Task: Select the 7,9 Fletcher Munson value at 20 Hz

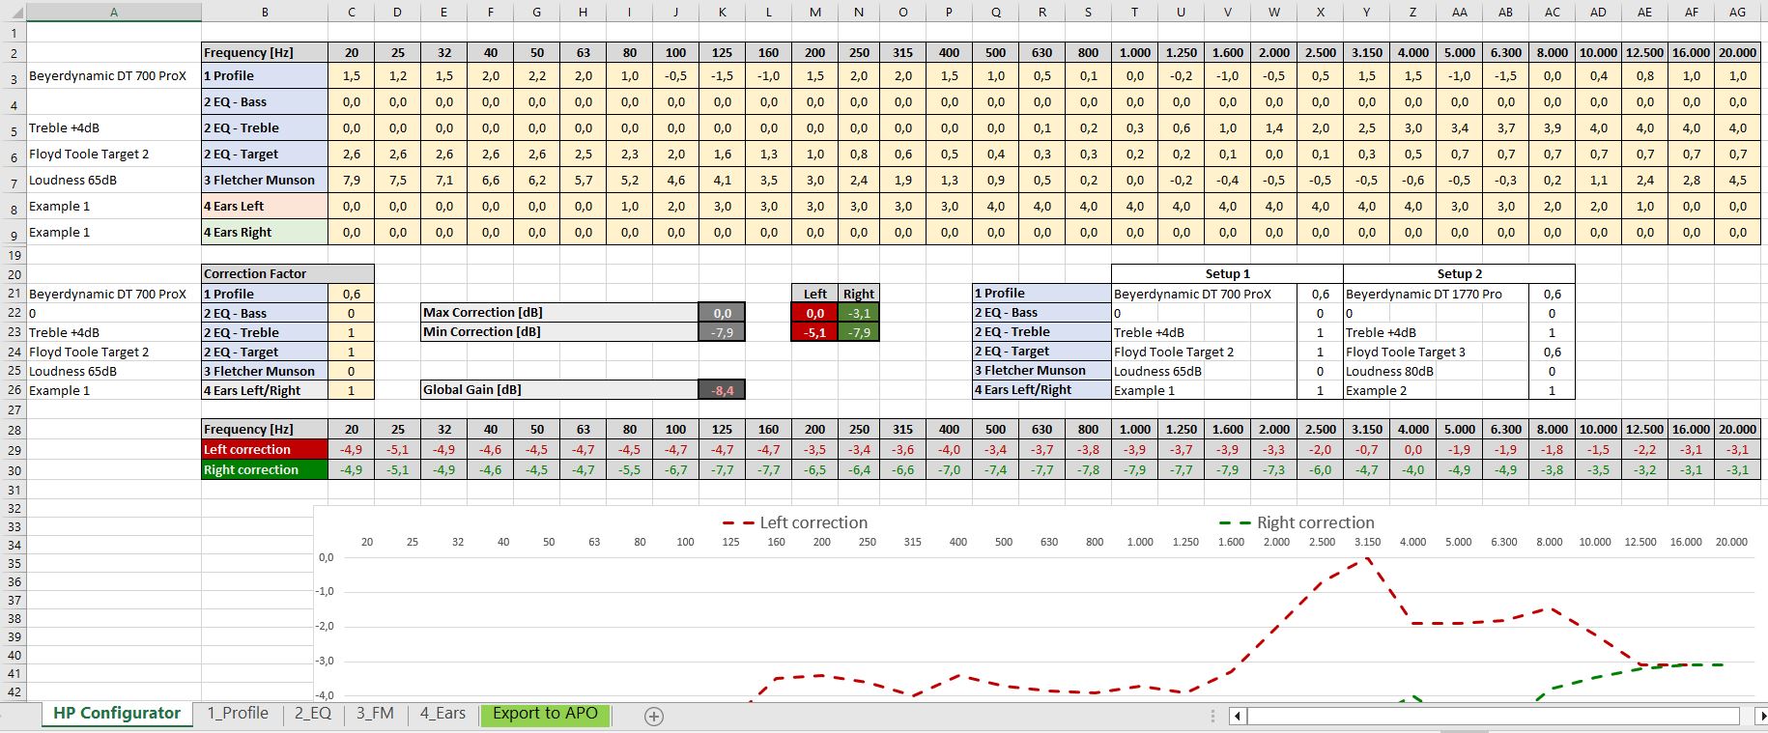Action: pos(351,181)
